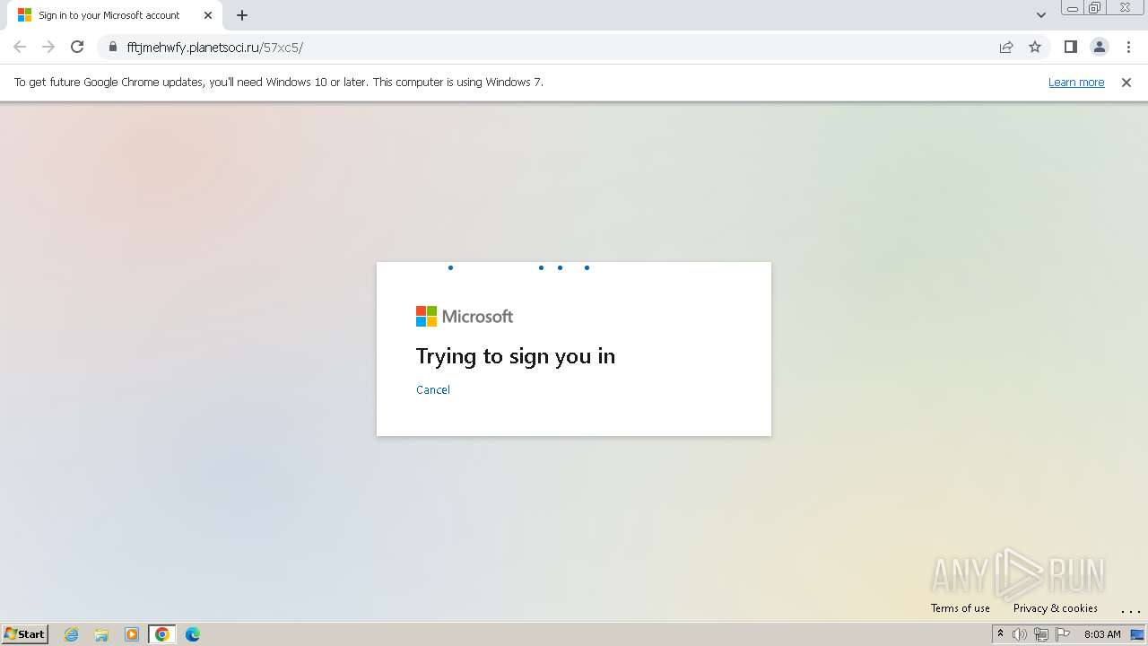Open the Windows Start button

pos(25,634)
